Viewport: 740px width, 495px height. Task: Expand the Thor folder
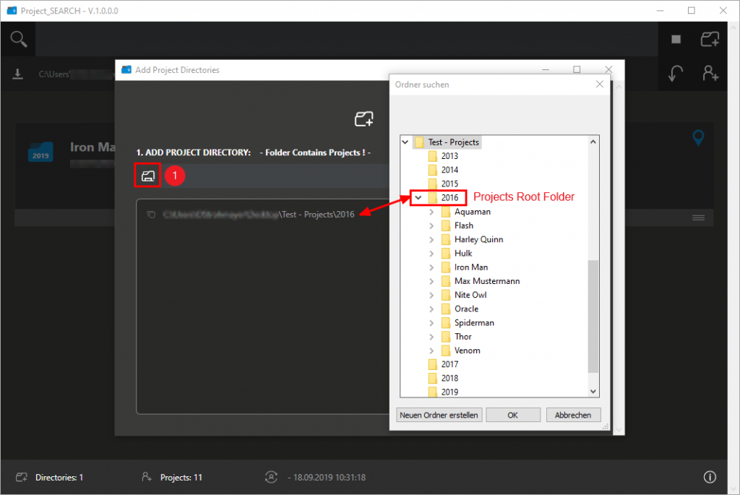(431, 336)
